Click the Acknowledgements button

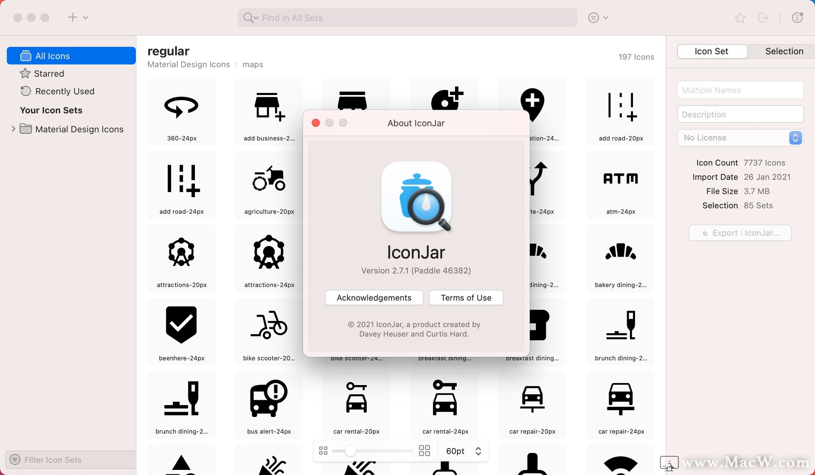click(374, 297)
